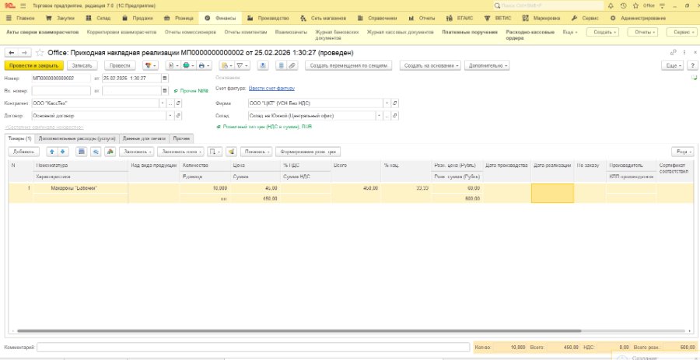
Task: Open calendar picker for incoming number date
Action: (x=165, y=90)
